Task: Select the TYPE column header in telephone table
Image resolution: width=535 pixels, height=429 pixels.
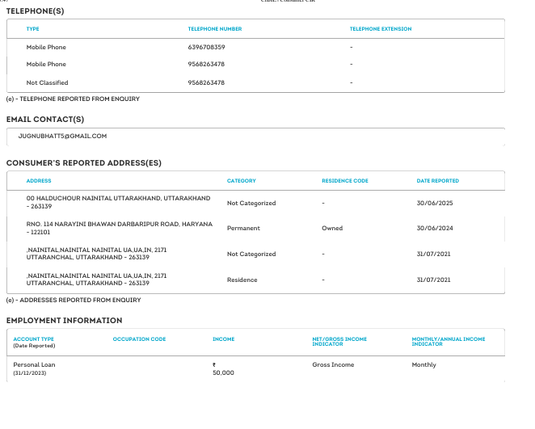Action: [33, 29]
